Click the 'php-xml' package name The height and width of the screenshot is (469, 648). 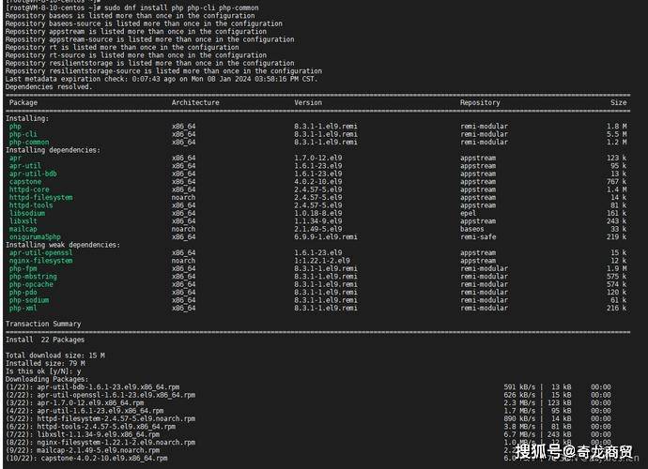click(x=23, y=308)
